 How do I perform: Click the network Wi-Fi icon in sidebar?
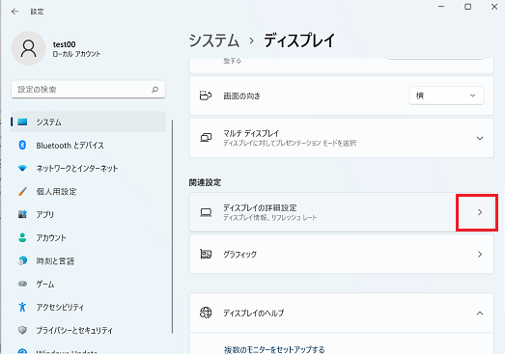[x=22, y=168]
